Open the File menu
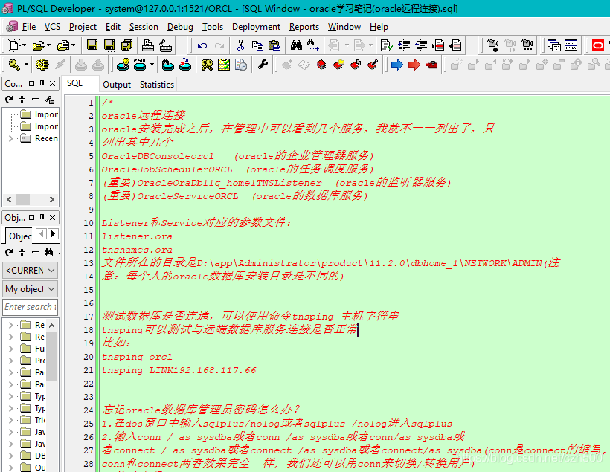This screenshot has height=472, width=610. pos(29,27)
